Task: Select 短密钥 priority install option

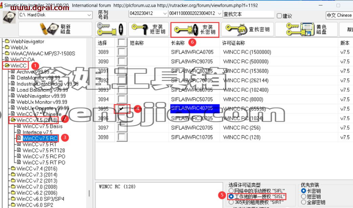Action: point(304,197)
